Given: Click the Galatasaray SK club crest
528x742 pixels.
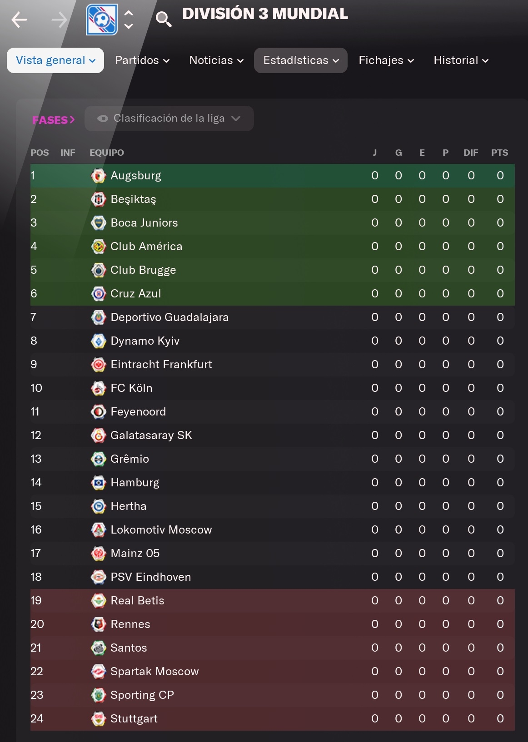Looking at the screenshot, I should (98, 435).
